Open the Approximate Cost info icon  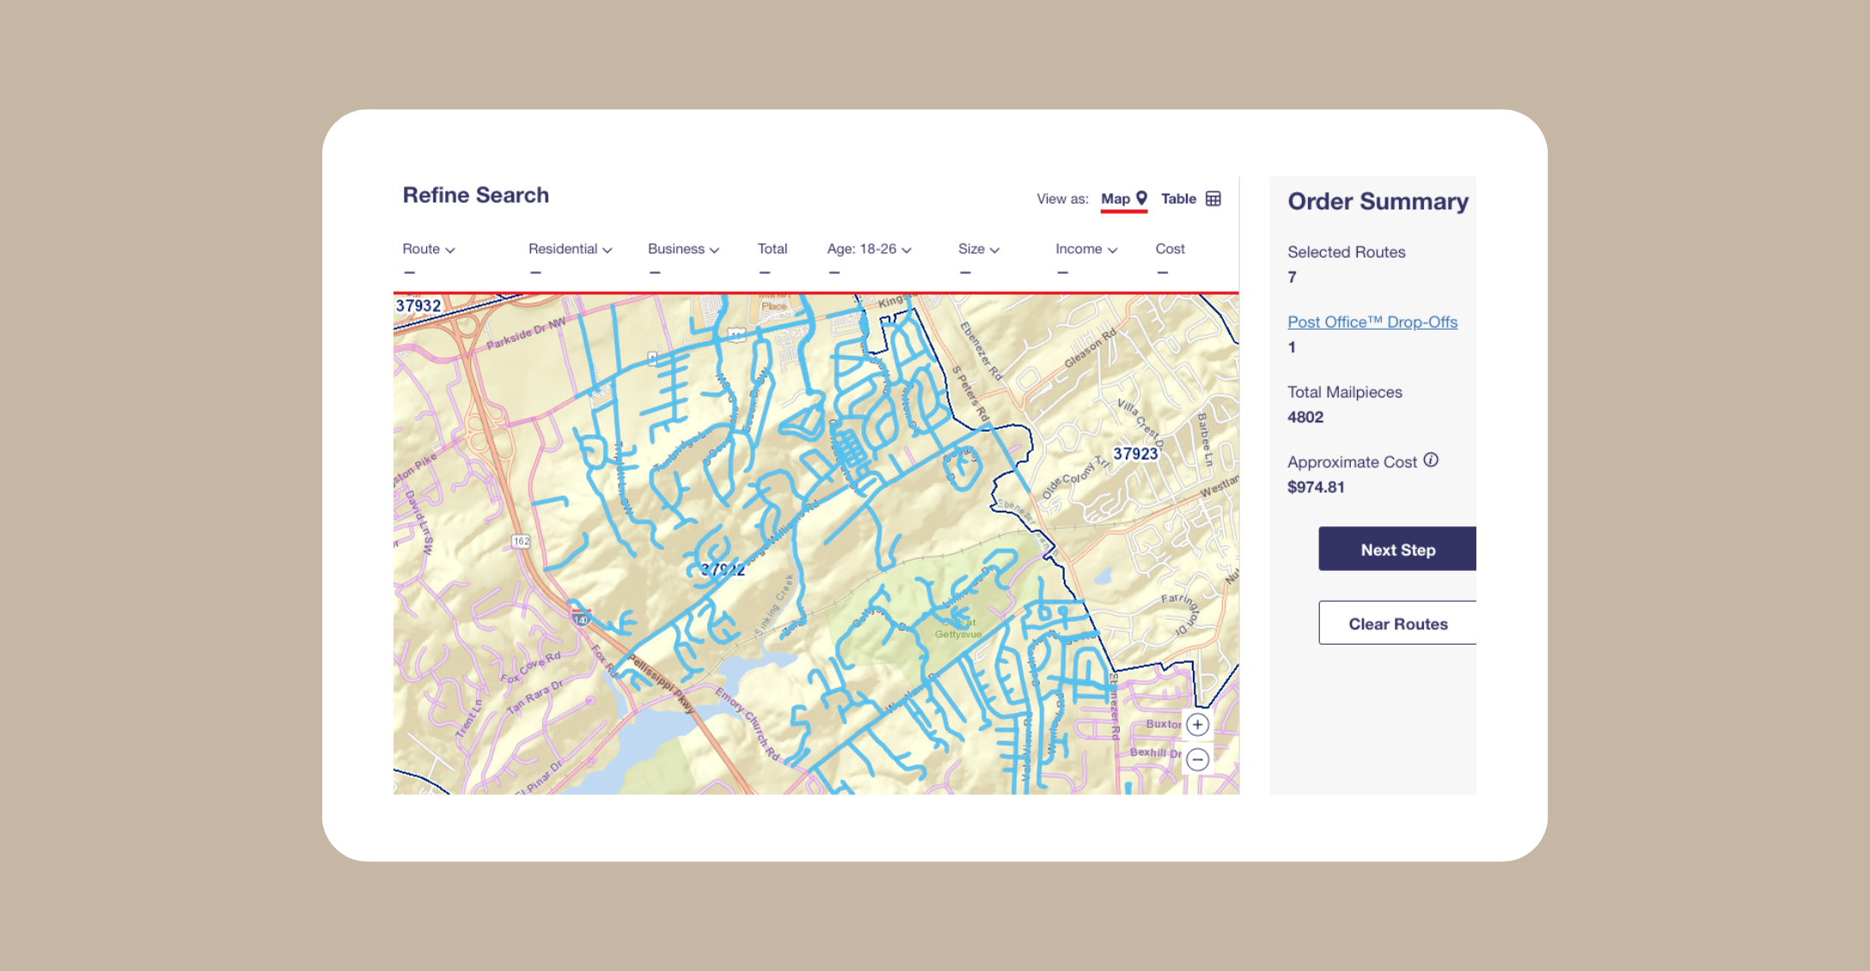(1431, 460)
